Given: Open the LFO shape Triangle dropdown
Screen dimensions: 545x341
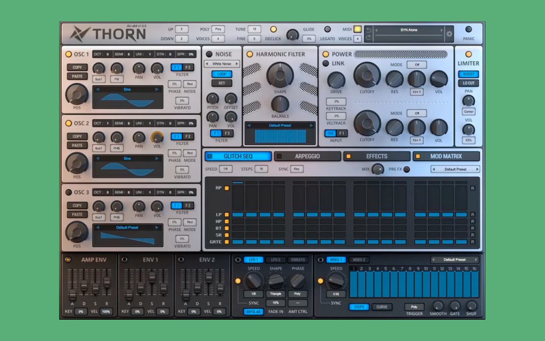Looking at the screenshot, I should click(x=275, y=294).
